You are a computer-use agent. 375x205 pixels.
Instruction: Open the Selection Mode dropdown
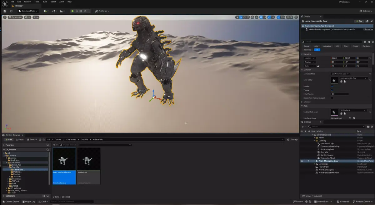click(28, 11)
